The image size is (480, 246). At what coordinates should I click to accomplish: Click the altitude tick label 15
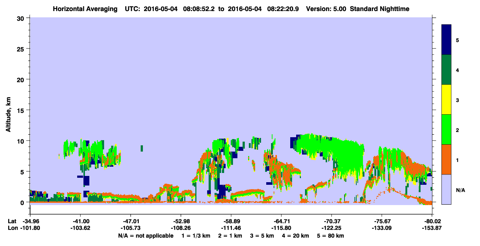(21, 110)
